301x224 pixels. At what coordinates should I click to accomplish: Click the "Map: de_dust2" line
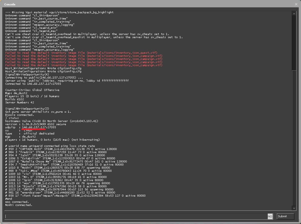click(16, 93)
